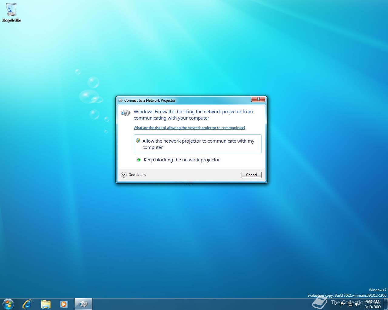Allow the network projector to communicate

click(x=198, y=144)
